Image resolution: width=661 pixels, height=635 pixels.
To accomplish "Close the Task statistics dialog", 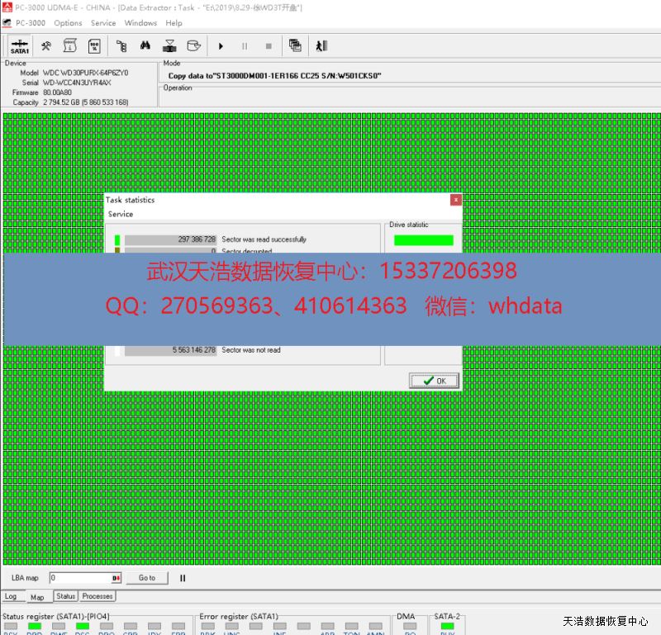I will click(455, 200).
